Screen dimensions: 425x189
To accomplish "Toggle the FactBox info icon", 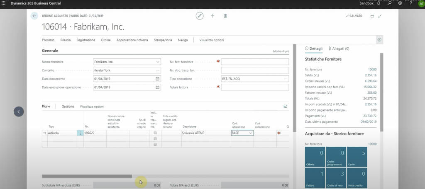I will pos(379,40).
